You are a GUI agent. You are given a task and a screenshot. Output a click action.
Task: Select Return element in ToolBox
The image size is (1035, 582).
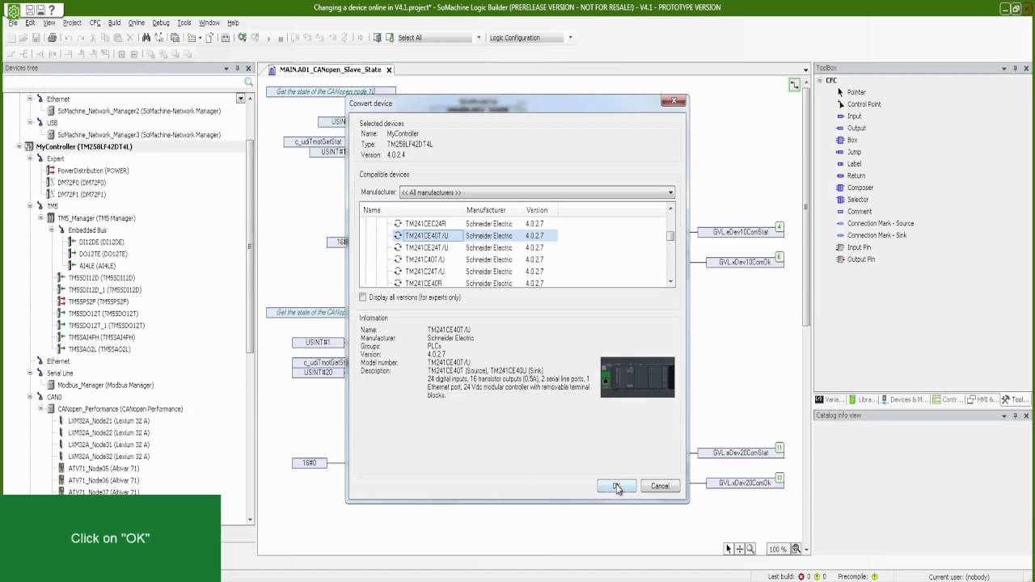856,175
